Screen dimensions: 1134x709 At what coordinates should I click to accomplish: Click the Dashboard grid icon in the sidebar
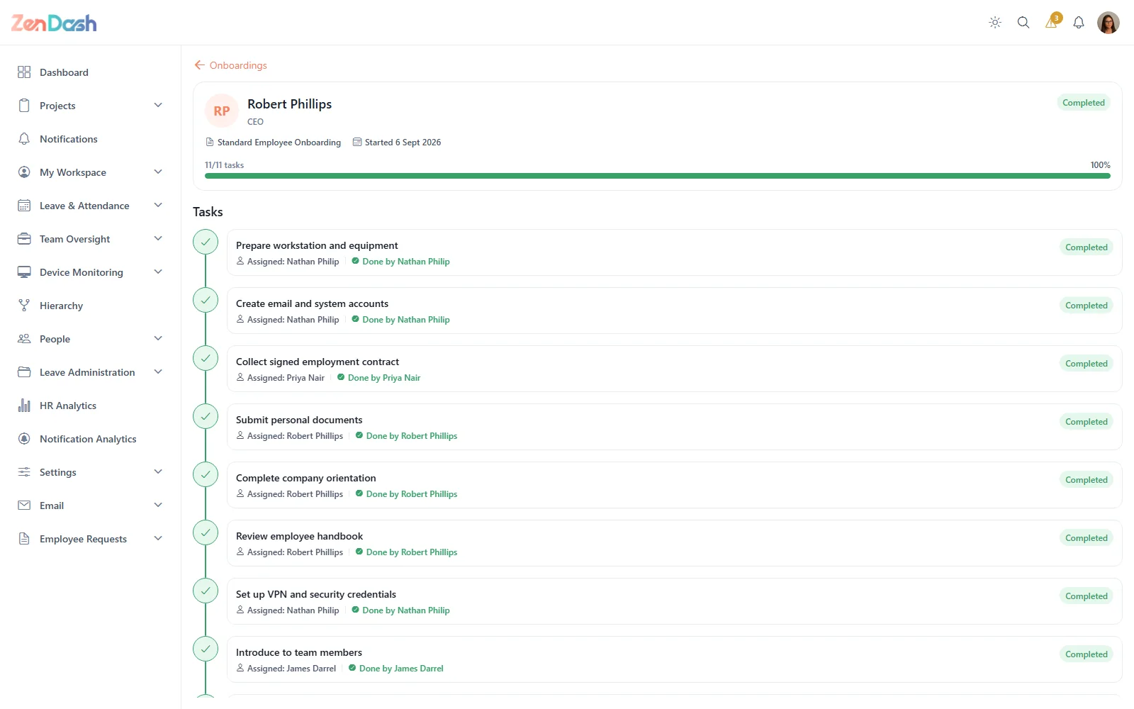(x=24, y=72)
